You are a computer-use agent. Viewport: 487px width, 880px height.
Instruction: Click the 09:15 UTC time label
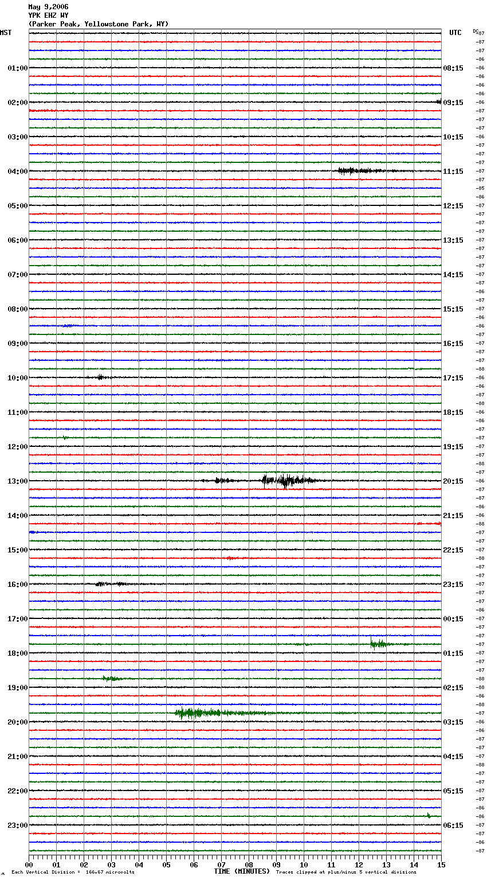(453, 103)
